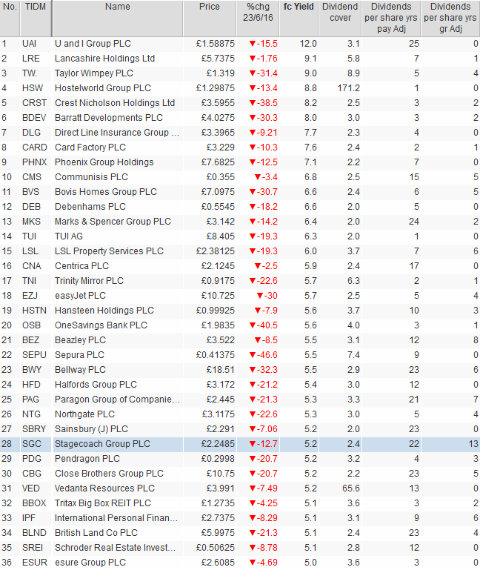480x570 pixels.
Task: Click Pendragon PLC name
Action: [87, 459]
